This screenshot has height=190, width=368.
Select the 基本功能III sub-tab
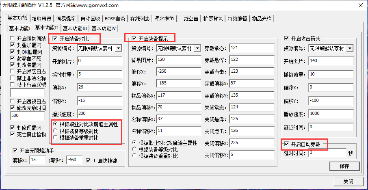tap(75, 28)
